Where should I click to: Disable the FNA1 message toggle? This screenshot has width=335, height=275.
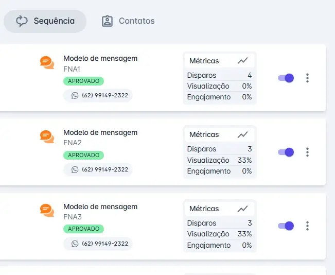click(x=286, y=78)
